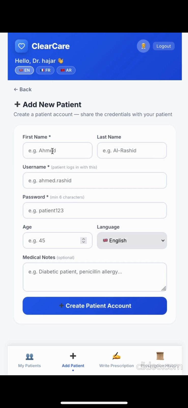This screenshot has height=408, width=188.
Task: Tap the Add Patient plus icon
Action: (x=73, y=356)
